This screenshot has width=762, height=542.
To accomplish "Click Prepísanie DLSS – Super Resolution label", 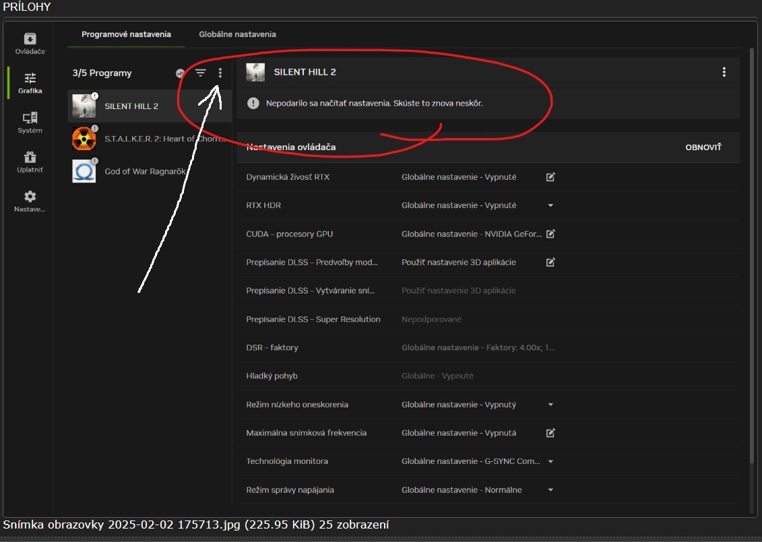I will [x=313, y=319].
